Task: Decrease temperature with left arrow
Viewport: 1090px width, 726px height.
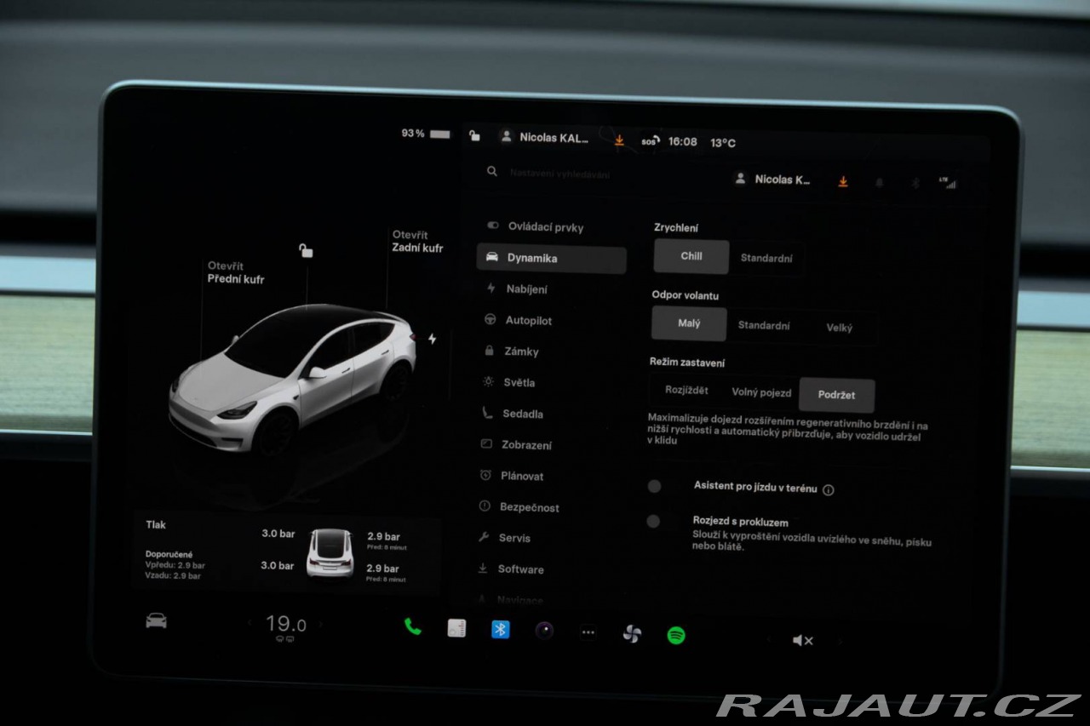Action: point(250,623)
